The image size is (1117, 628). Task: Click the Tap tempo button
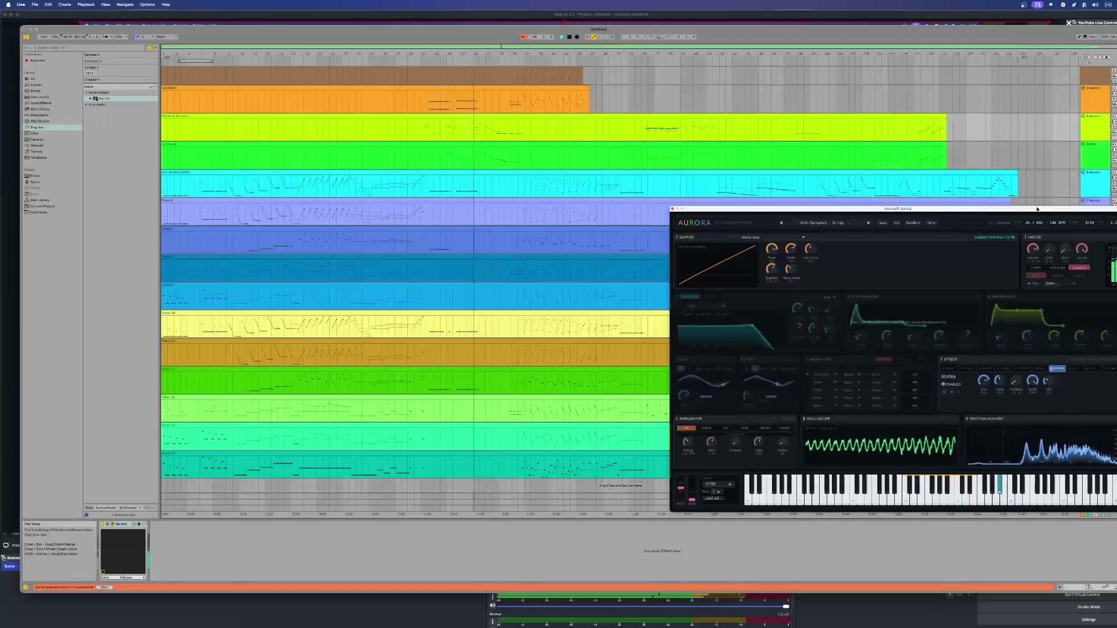point(55,37)
